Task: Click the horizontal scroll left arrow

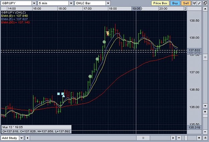Action: click(x=27, y=138)
